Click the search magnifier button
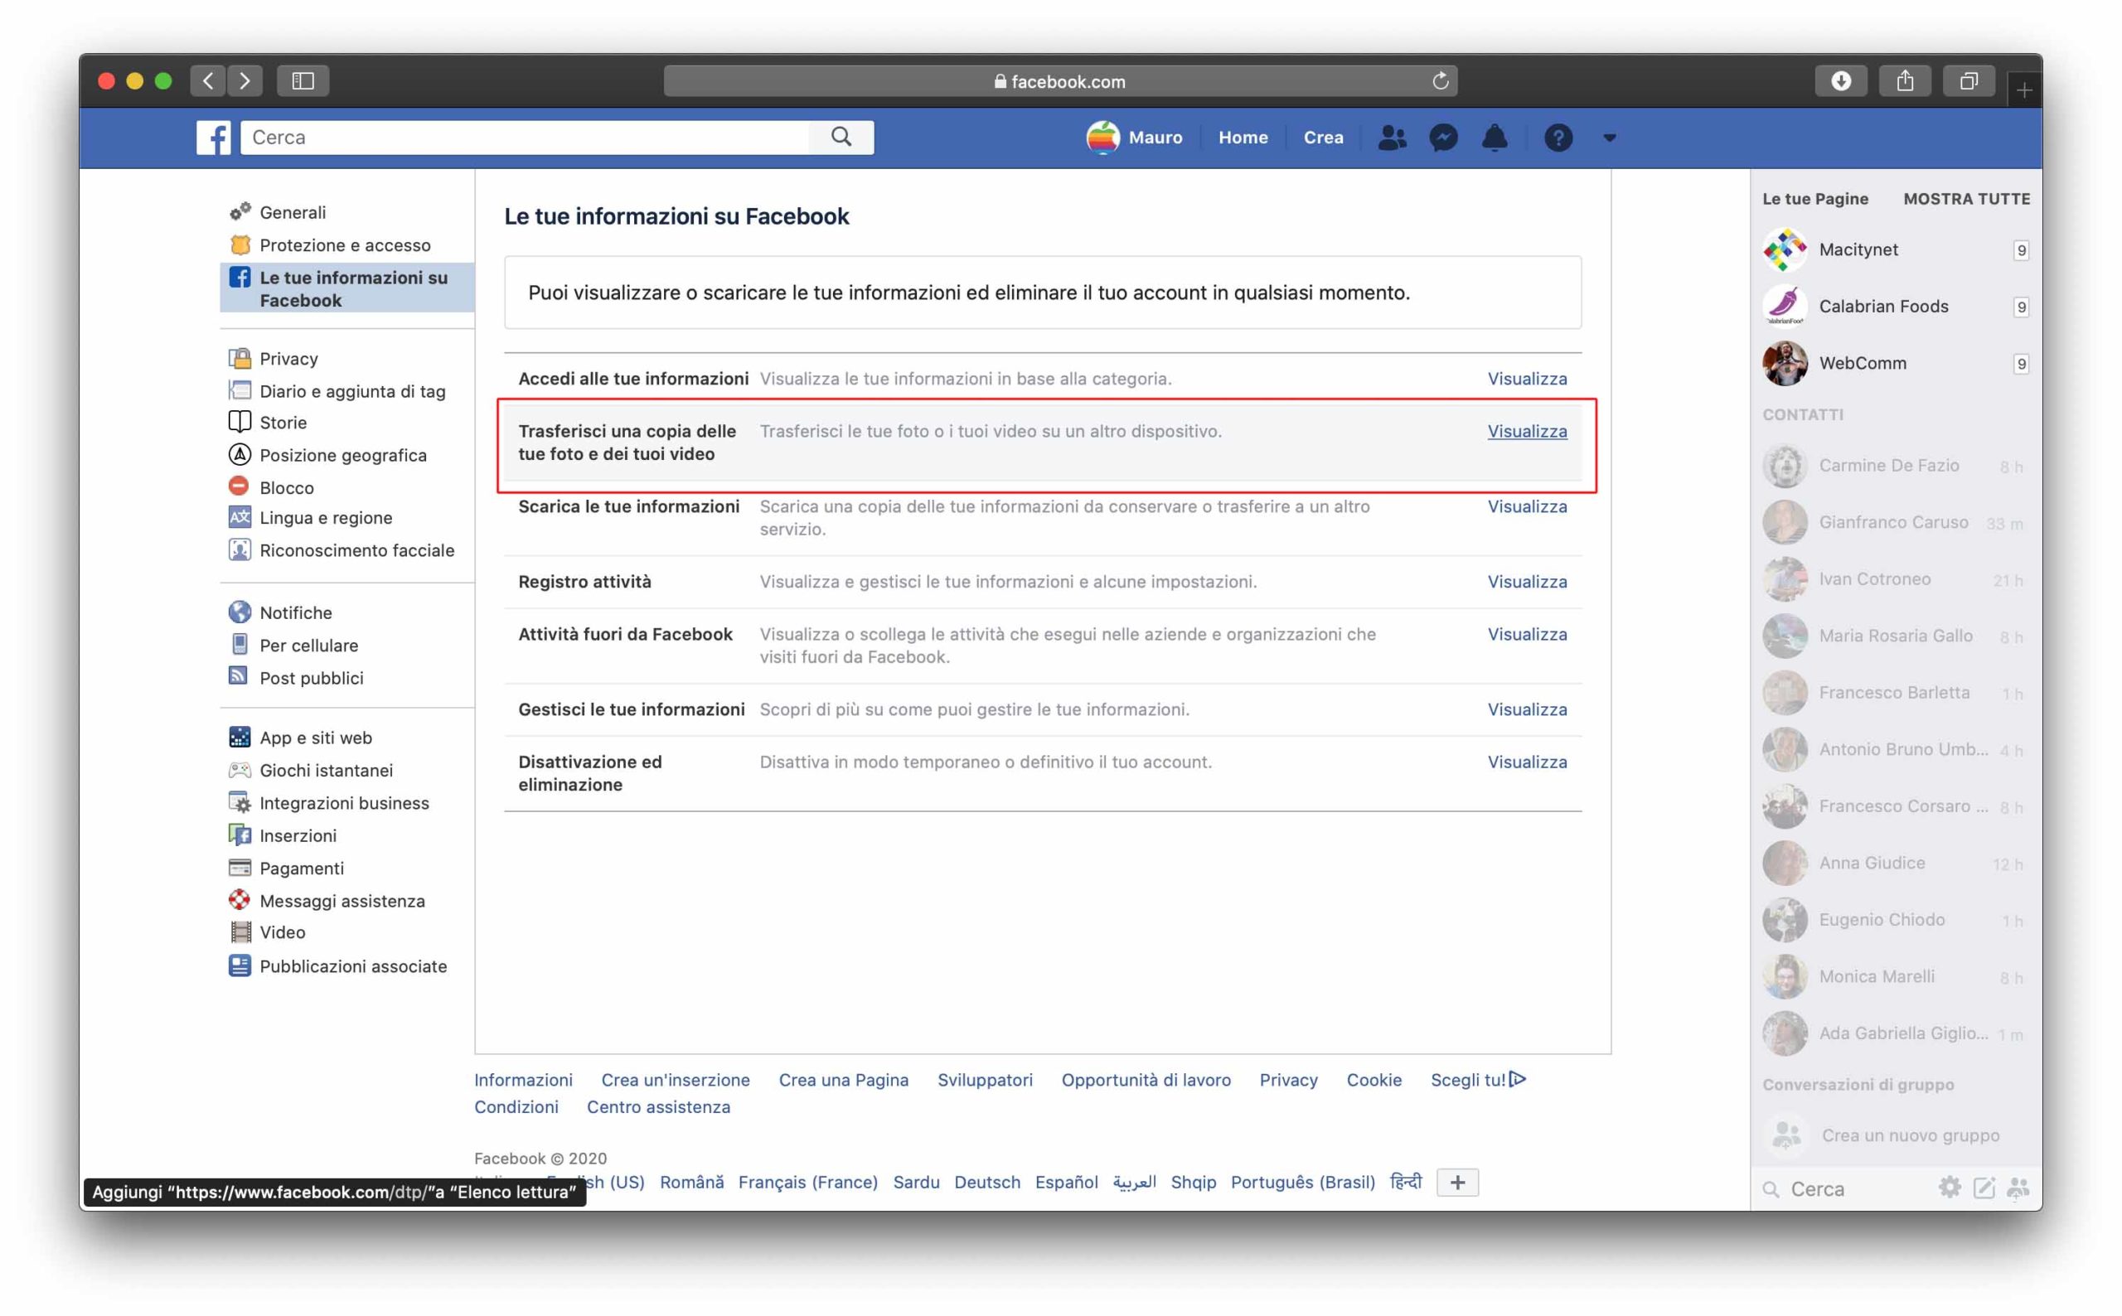This screenshot has width=2122, height=1316. pyautogui.click(x=840, y=137)
